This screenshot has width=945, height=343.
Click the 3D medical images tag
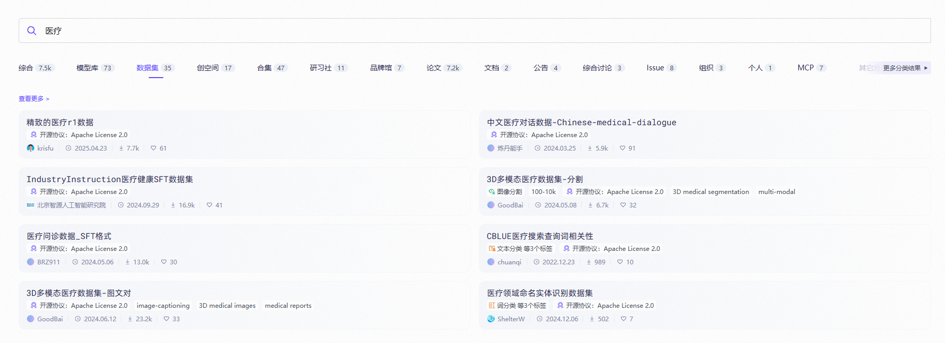(x=227, y=305)
